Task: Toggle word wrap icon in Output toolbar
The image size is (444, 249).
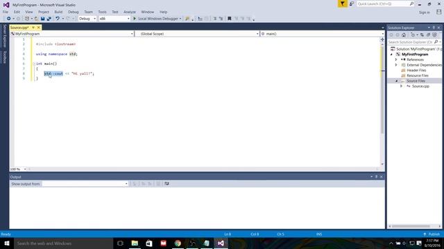Action: (x=166, y=184)
